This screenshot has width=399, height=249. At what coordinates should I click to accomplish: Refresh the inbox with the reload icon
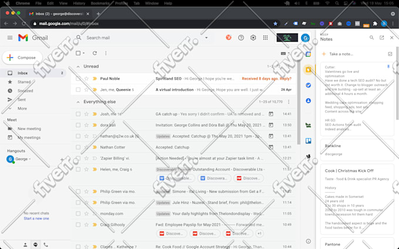[x=94, y=53]
